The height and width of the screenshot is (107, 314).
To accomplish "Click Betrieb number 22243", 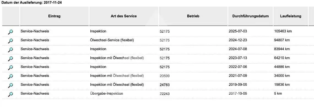I will (165, 94).
